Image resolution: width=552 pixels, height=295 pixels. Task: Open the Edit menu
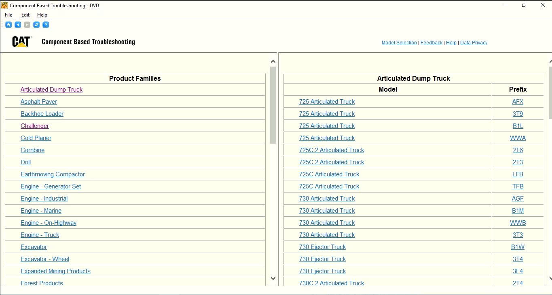(25, 15)
